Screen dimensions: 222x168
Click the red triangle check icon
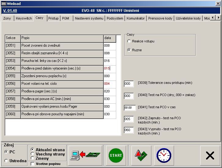point(141,155)
